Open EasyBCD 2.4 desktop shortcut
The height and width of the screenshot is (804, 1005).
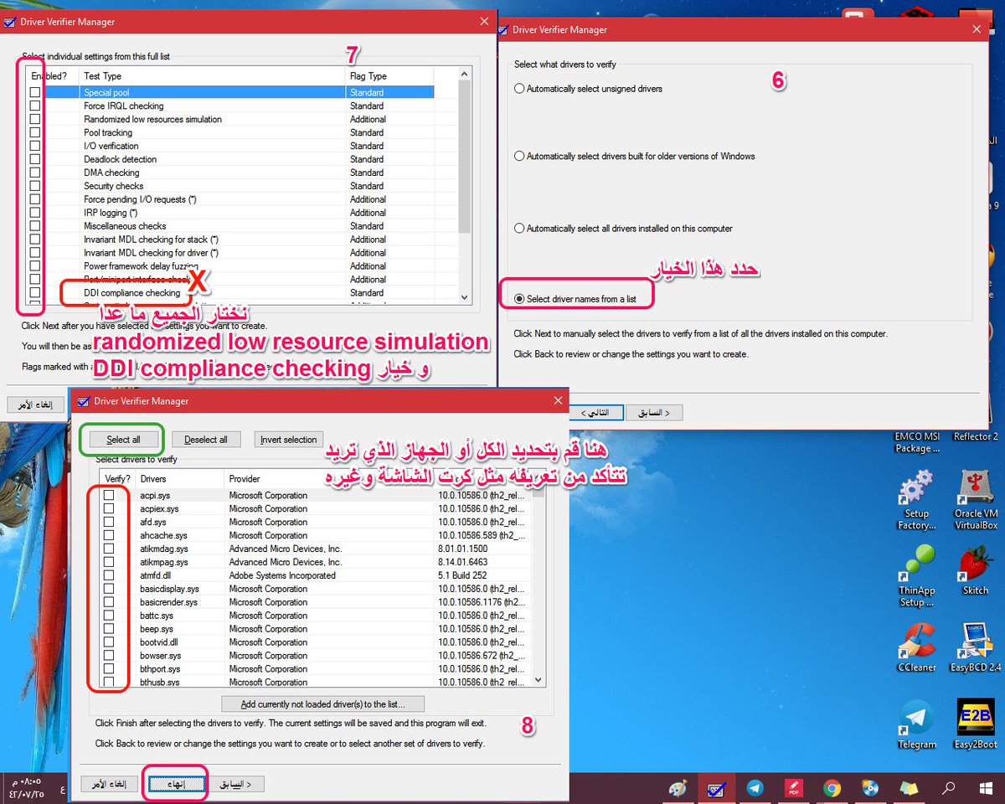coord(976,647)
